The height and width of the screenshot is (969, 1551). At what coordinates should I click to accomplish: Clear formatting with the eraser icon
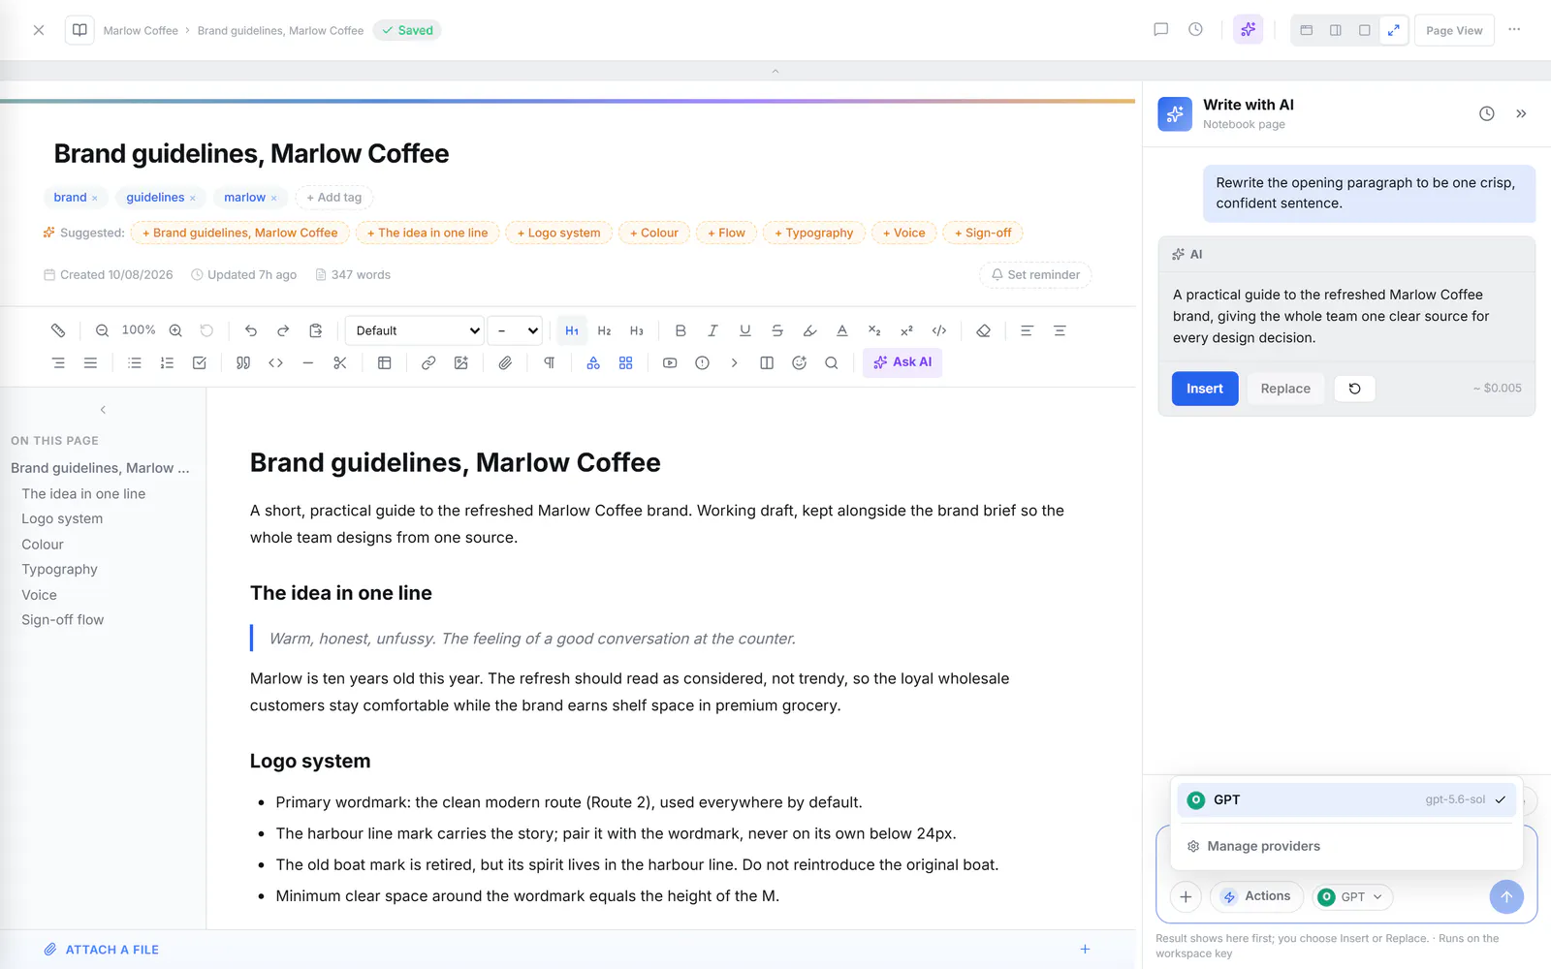[983, 330]
